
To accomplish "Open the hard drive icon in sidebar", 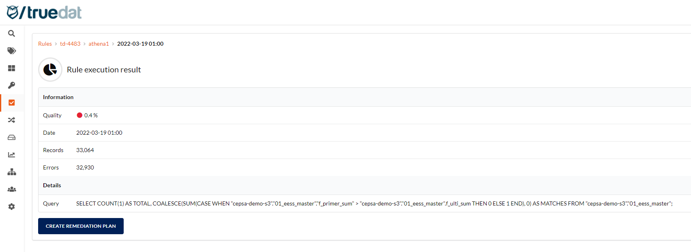I will point(12,138).
